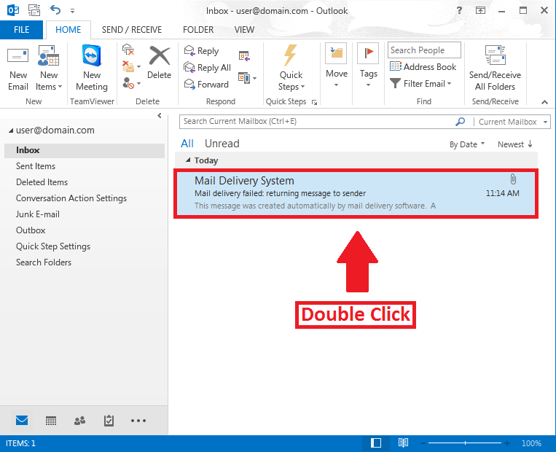Image resolution: width=556 pixels, height=452 pixels.
Task: Filter by Unread messages
Action: (x=222, y=144)
